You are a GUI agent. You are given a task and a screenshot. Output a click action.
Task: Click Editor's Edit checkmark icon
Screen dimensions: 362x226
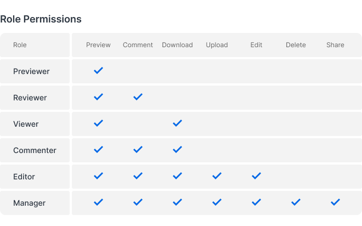(x=256, y=176)
